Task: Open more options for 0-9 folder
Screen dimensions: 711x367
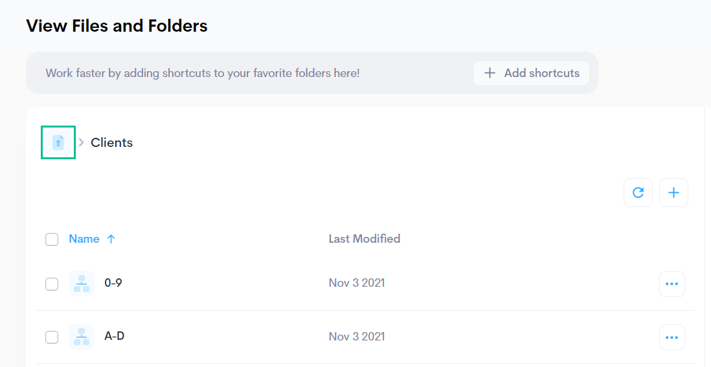Action: (672, 284)
